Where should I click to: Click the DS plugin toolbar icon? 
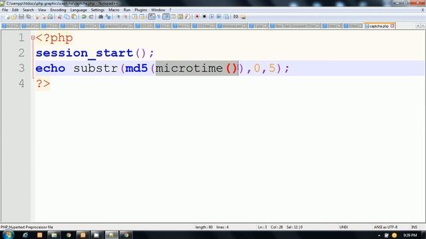236,17
